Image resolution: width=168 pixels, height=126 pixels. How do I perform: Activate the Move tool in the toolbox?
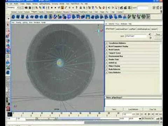pyautogui.click(x=8, y=41)
